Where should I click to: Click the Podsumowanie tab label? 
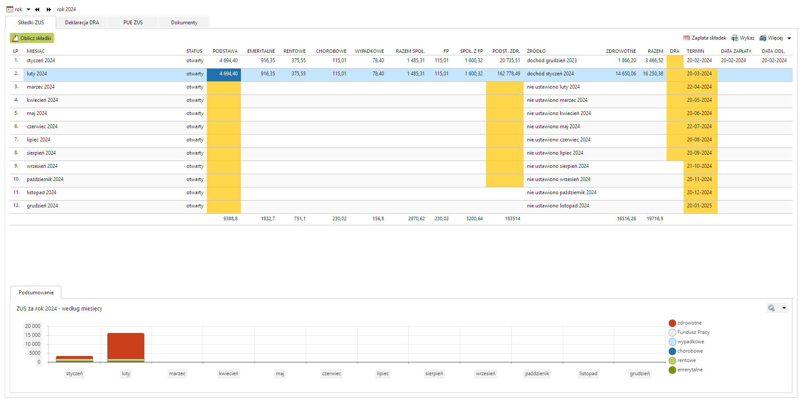[x=36, y=293]
